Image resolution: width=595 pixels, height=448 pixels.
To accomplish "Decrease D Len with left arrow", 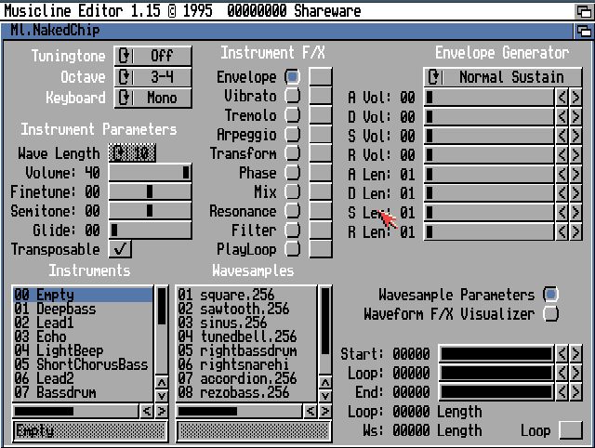I will pyautogui.click(x=562, y=193).
